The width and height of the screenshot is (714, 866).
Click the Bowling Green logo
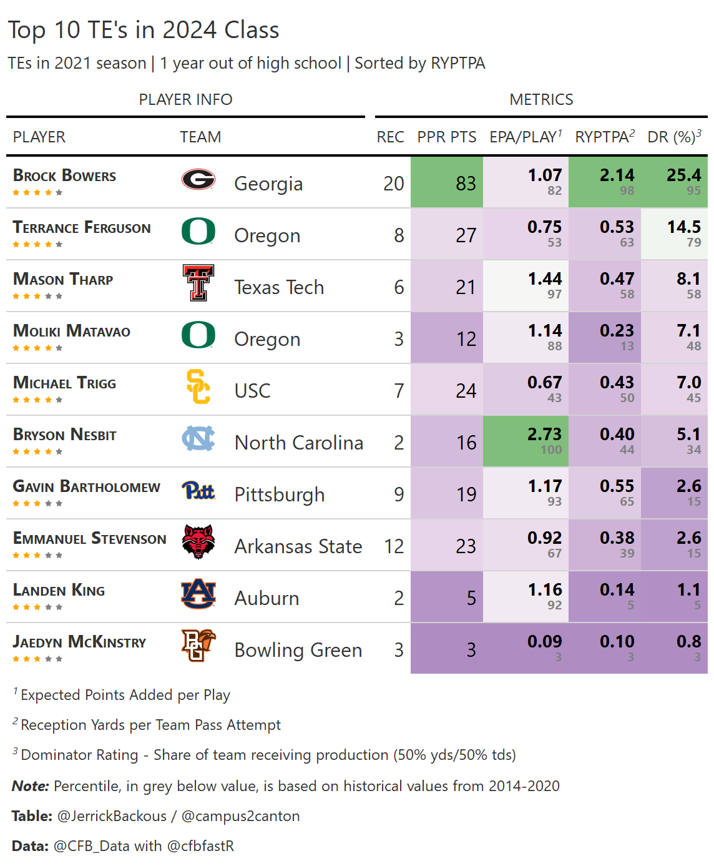(198, 645)
